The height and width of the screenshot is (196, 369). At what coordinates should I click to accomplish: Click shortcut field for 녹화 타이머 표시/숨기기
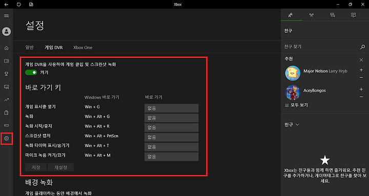171,147
